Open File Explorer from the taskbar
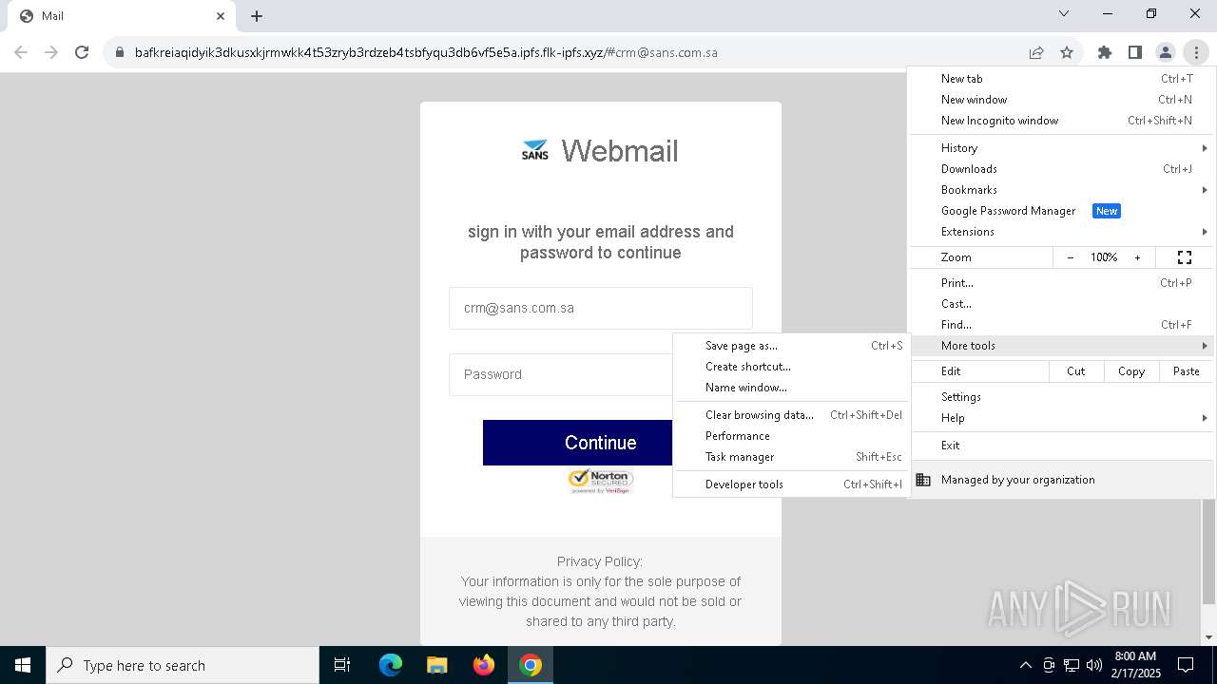The height and width of the screenshot is (684, 1217). click(437, 665)
